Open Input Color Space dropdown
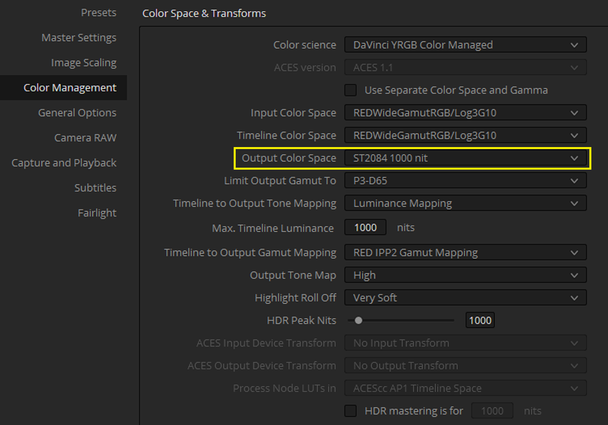The height and width of the screenshot is (425, 608). click(x=466, y=113)
